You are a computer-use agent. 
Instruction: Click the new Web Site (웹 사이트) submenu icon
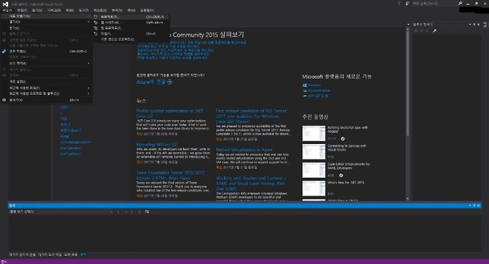click(x=96, y=22)
